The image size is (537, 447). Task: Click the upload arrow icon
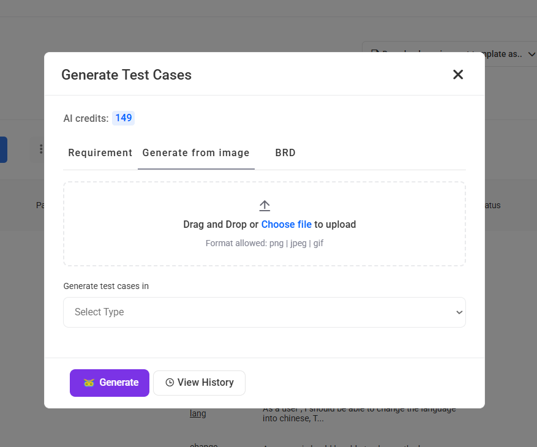265,206
